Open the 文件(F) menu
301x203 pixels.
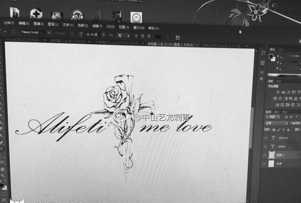pyautogui.click(x=9, y=23)
